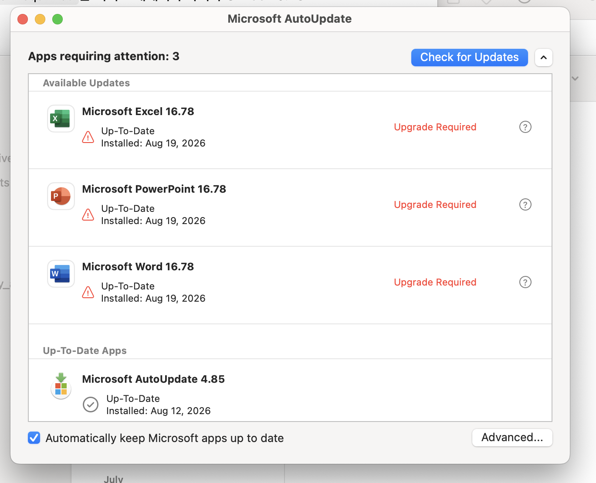Image resolution: width=596 pixels, height=483 pixels.
Task: Click the Available Updates section header
Action: 86,83
